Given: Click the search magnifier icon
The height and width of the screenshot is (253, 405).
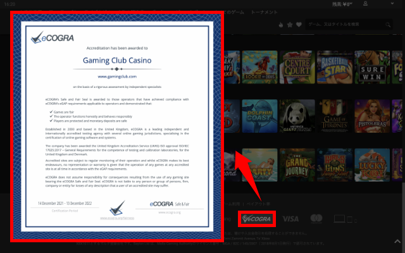Looking at the screenshot, I should 387,25.
